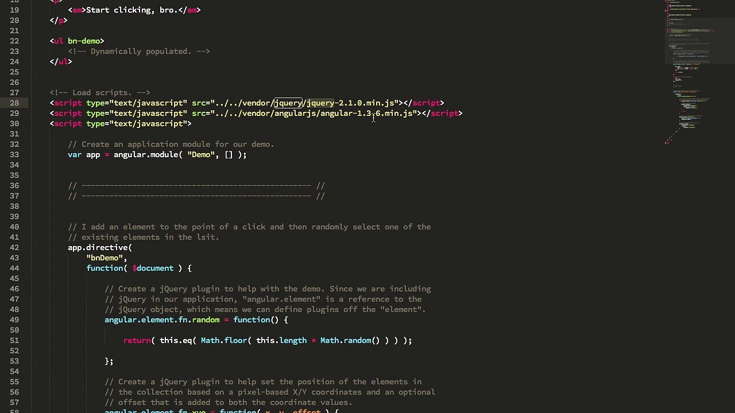Click the "angularjs" folder in line 29's path
This screenshot has width=735, height=413.
point(295,114)
